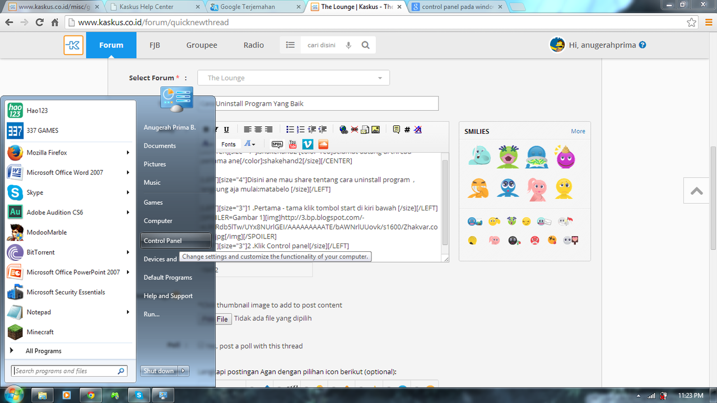Open the Groupee section
The image size is (717, 403).
(x=202, y=45)
